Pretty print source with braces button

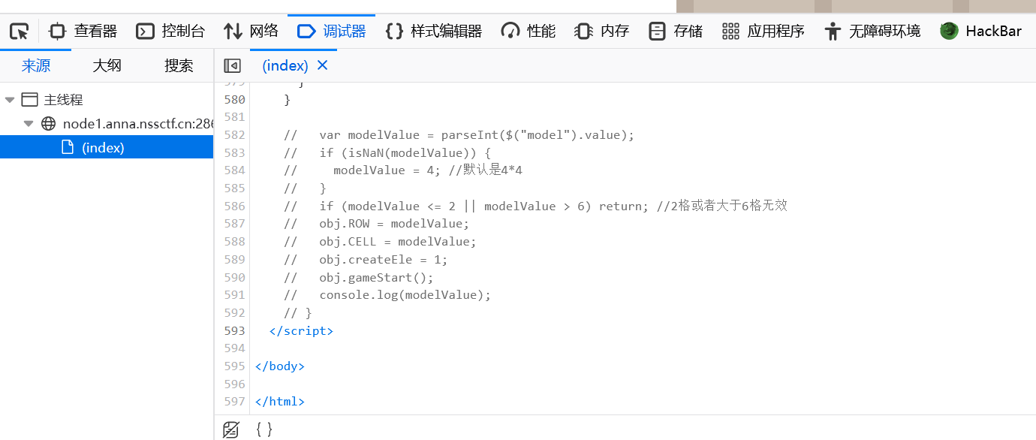264,429
